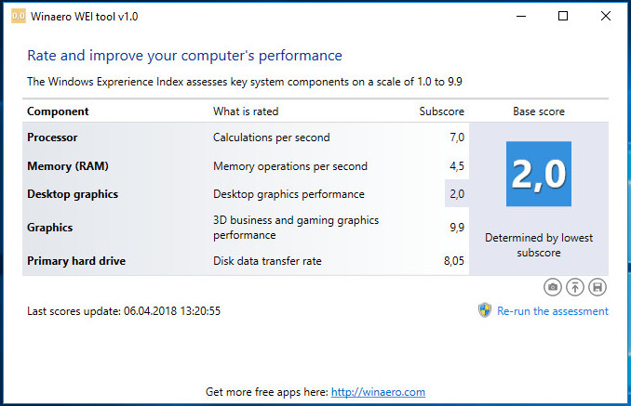The height and width of the screenshot is (406, 631).
Task: Click the Winaero WEI app icon in title bar
Action: tap(19, 16)
